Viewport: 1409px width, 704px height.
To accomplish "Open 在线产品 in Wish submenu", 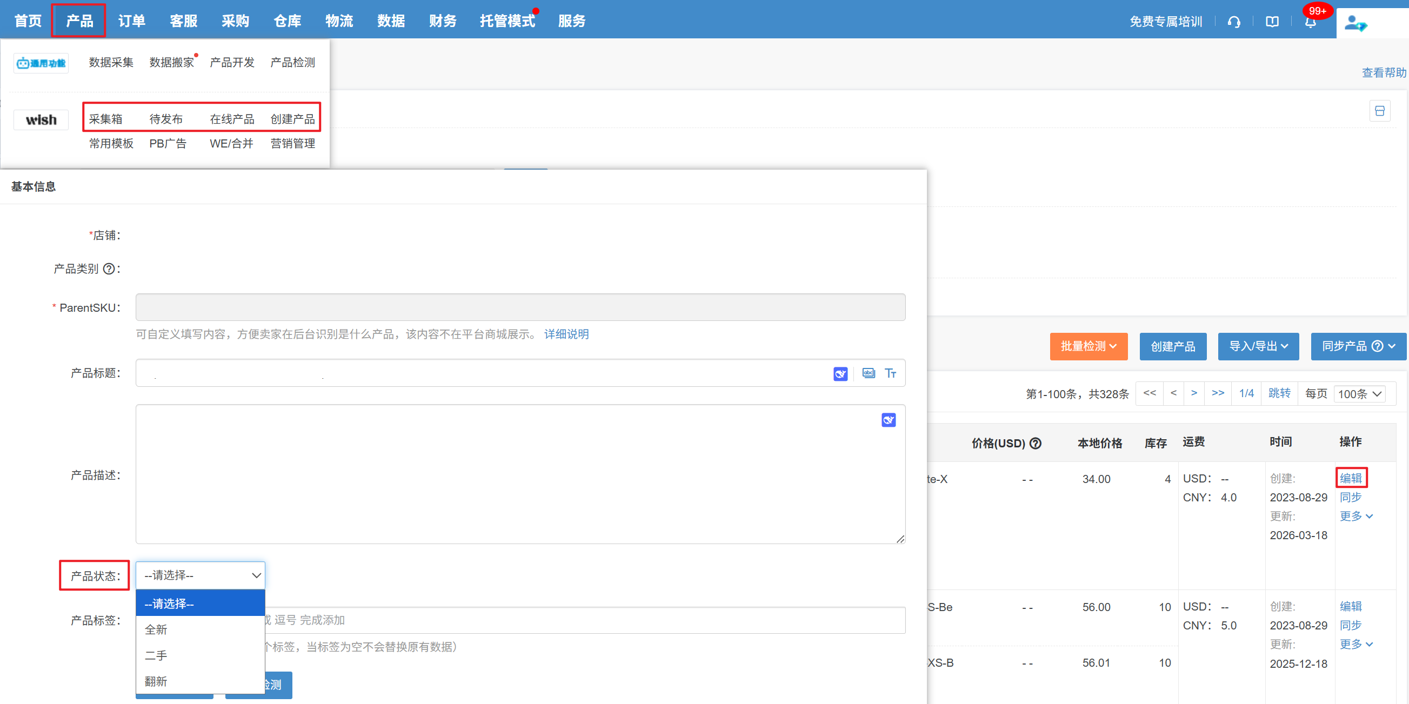I will (x=232, y=119).
